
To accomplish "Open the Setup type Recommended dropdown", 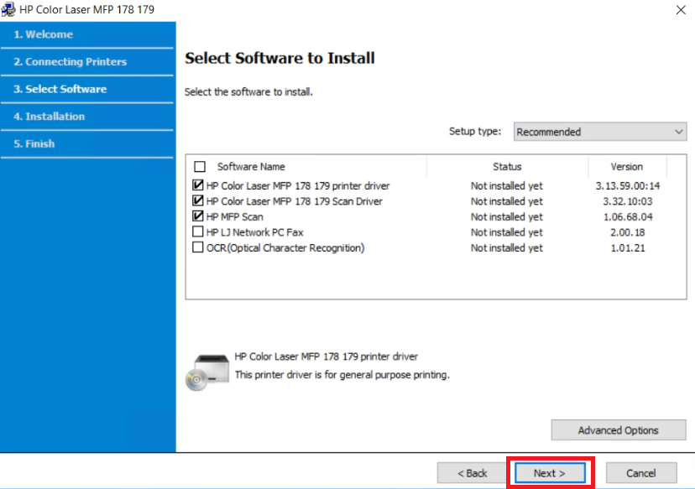I will (x=600, y=132).
